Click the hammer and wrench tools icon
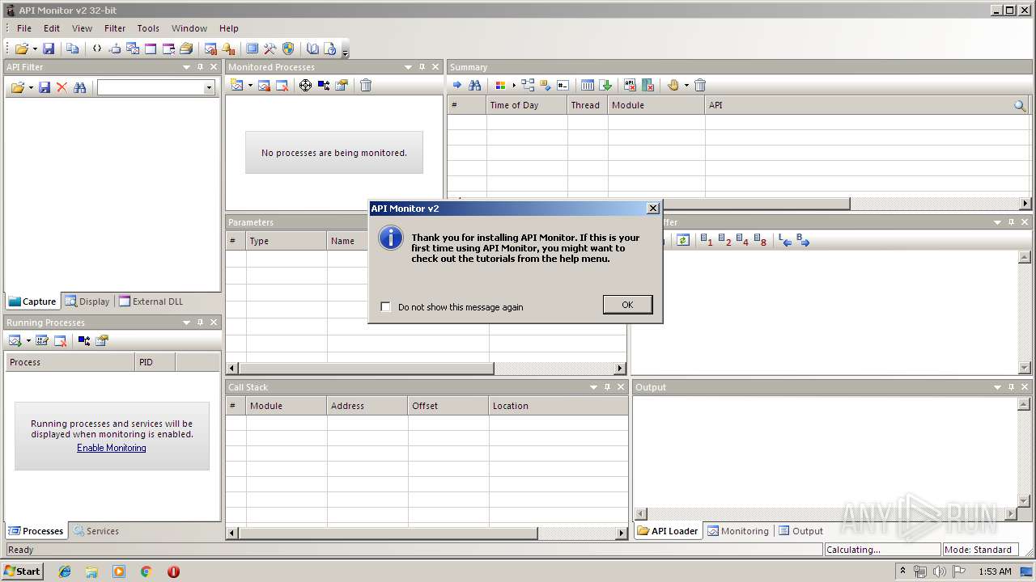 coord(270,49)
